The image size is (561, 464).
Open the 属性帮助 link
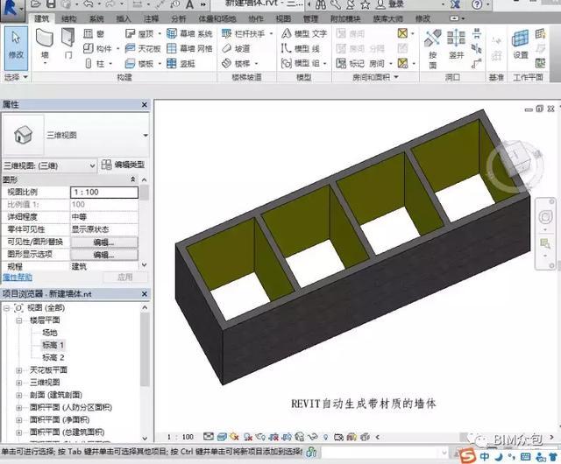[x=18, y=277]
